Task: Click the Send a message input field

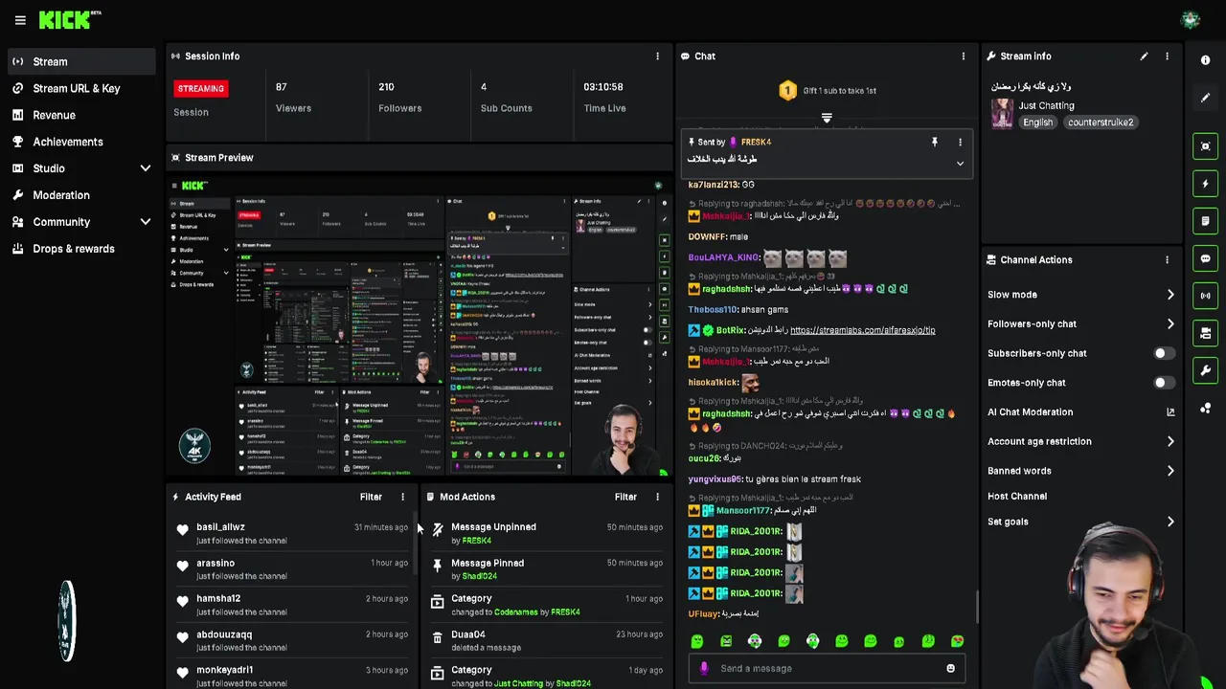Action: click(x=827, y=669)
